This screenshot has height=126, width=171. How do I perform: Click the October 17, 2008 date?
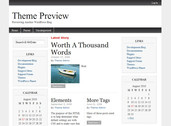(x=60, y=57)
